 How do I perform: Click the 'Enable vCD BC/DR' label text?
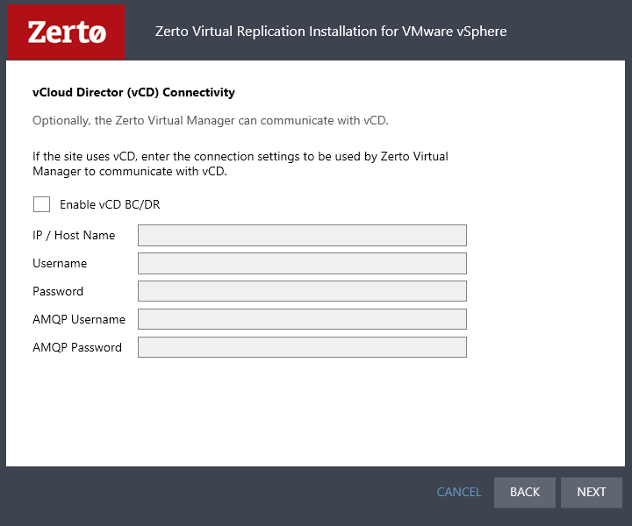(110, 204)
